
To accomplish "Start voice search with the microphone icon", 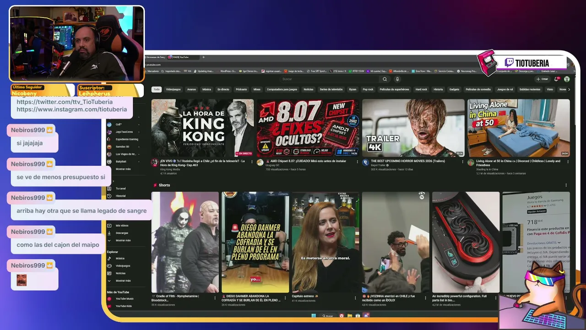I will (x=397, y=79).
